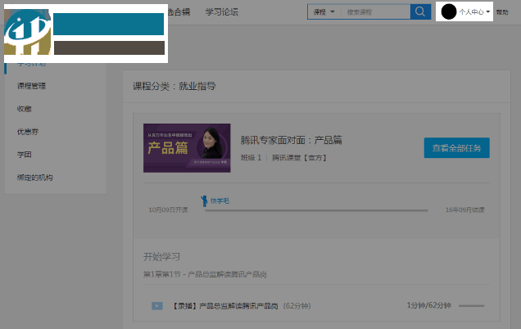Click the 16年09月结课 end date text
521x329 pixels.
click(464, 210)
